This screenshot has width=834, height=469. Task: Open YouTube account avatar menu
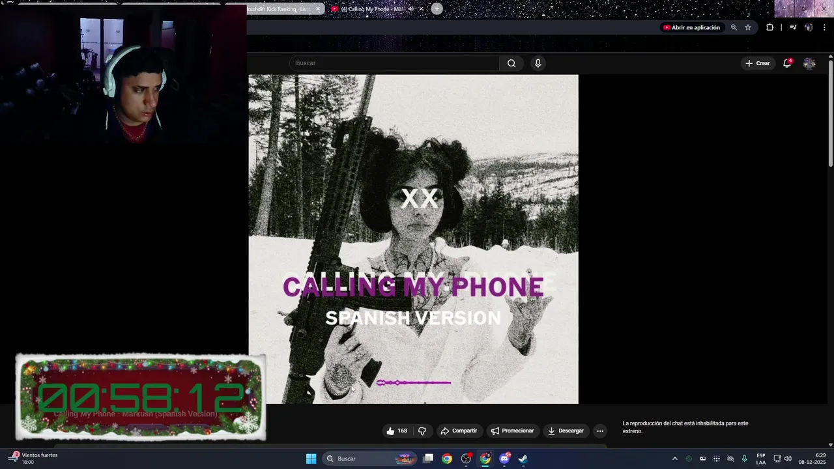tap(809, 63)
